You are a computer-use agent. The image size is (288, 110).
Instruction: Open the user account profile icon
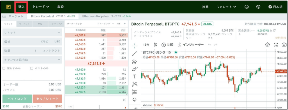pos(246,7)
